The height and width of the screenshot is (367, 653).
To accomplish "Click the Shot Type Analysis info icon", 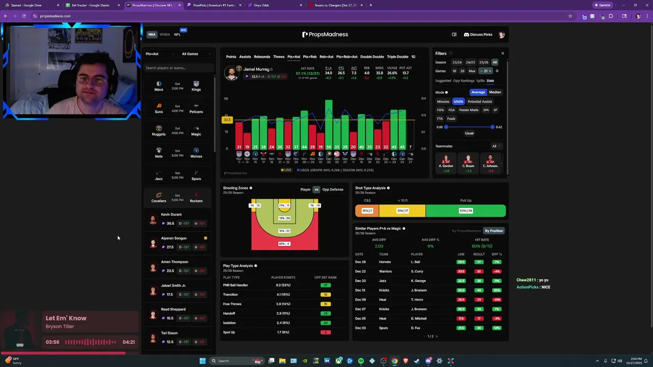I will click(x=388, y=188).
